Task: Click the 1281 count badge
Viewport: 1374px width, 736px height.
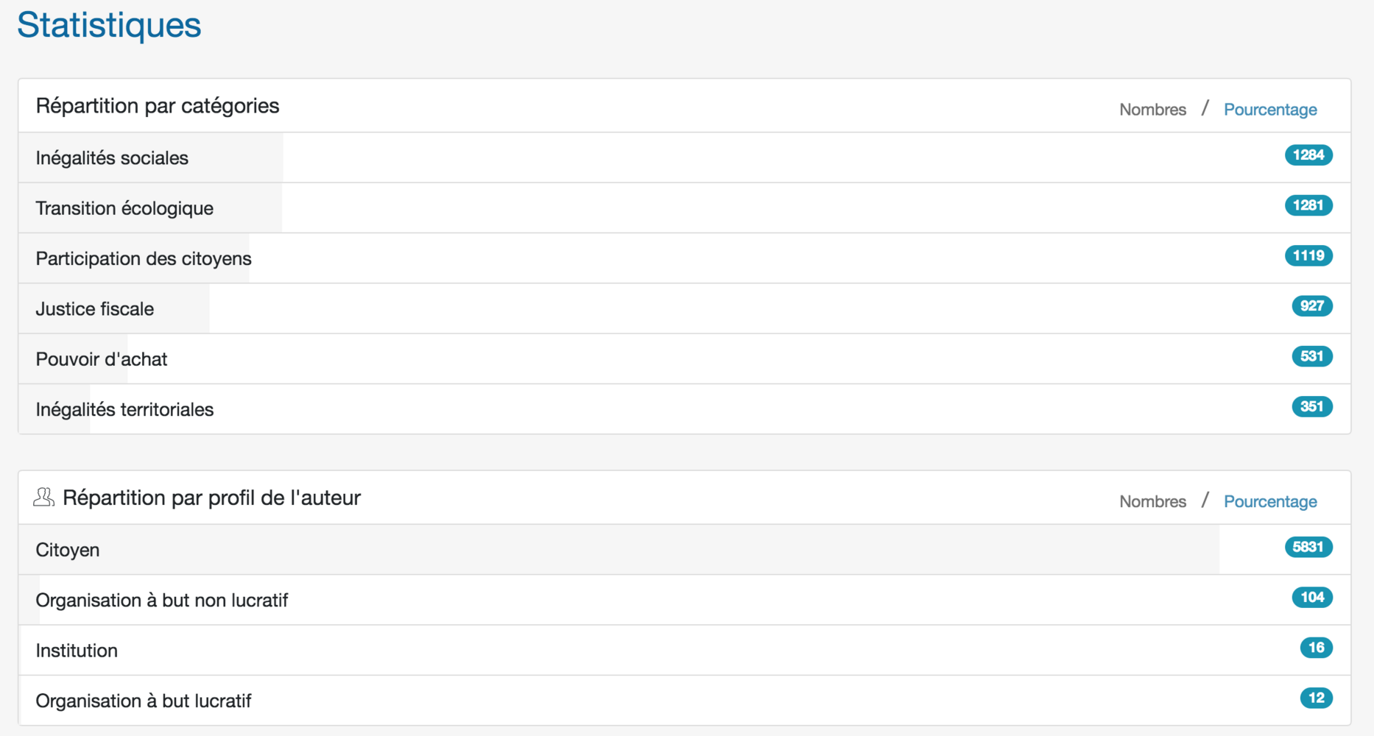Action: (1308, 205)
